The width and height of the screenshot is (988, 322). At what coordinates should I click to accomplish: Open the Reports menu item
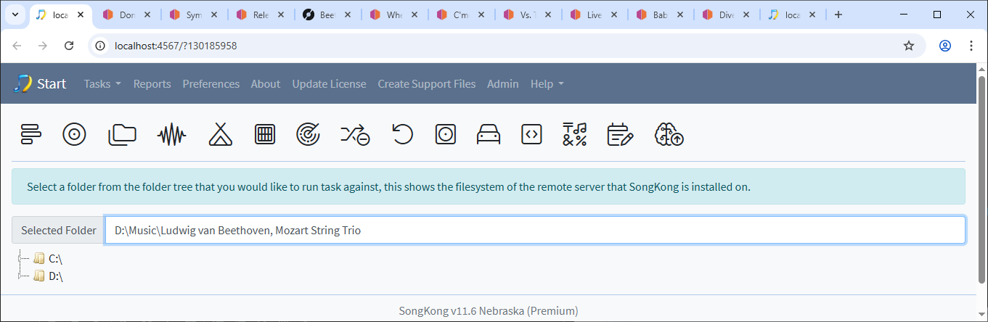[152, 83]
